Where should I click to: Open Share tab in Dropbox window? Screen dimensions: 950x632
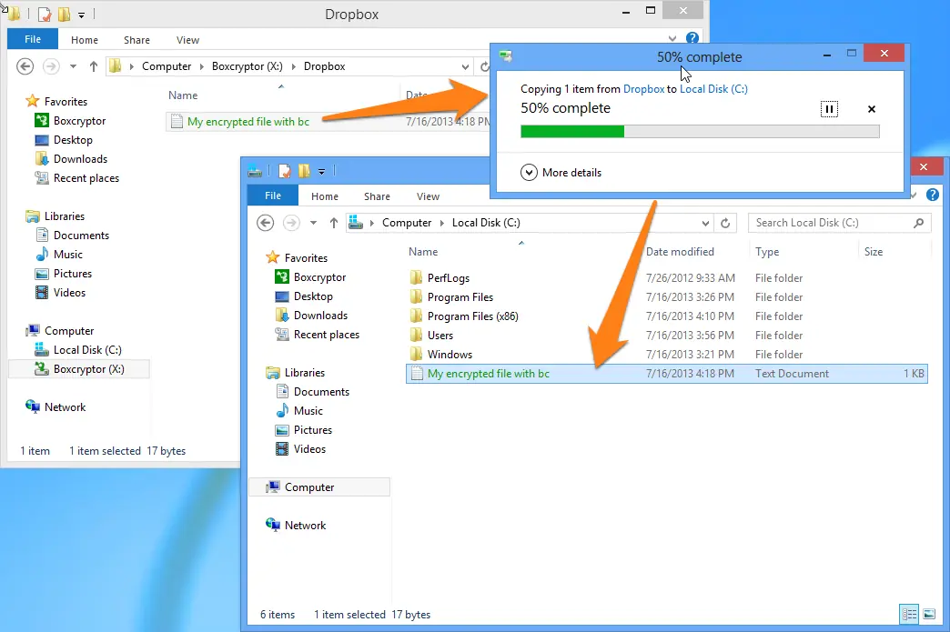136,40
